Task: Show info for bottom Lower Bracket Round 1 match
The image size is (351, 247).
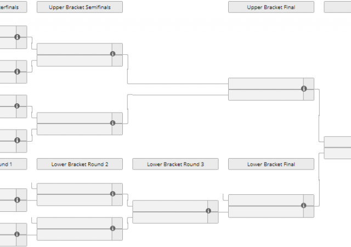Action: pyautogui.click(x=17, y=234)
